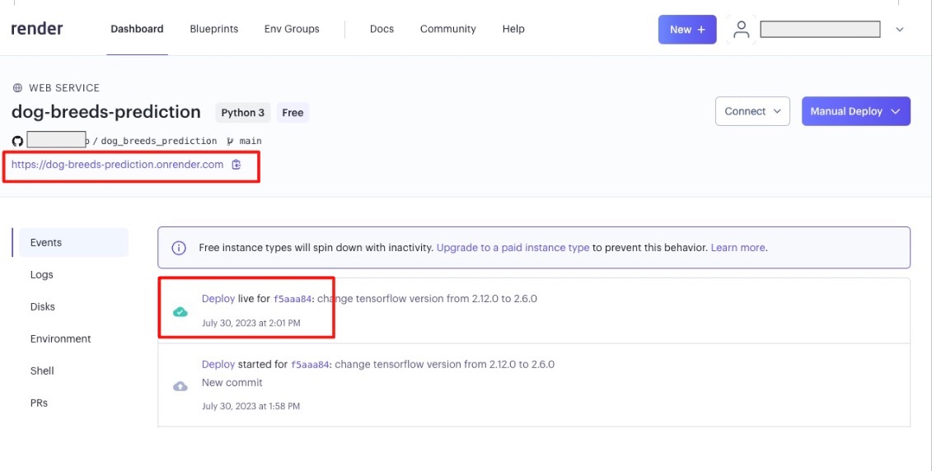
Task: Click the gray cloud upload deploy started icon
Action: (x=180, y=387)
